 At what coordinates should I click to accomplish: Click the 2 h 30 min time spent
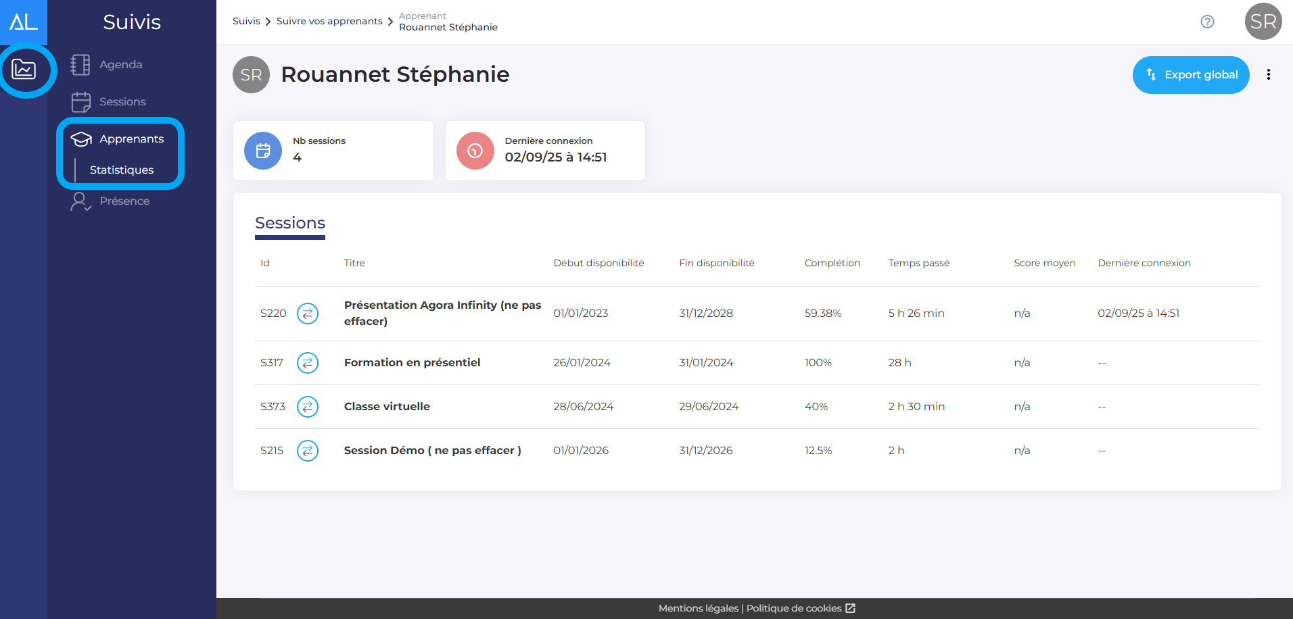916,406
